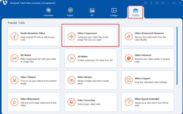Click 'Trim or cut your videos' text
The image size is (183, 114).
point(38,82)
